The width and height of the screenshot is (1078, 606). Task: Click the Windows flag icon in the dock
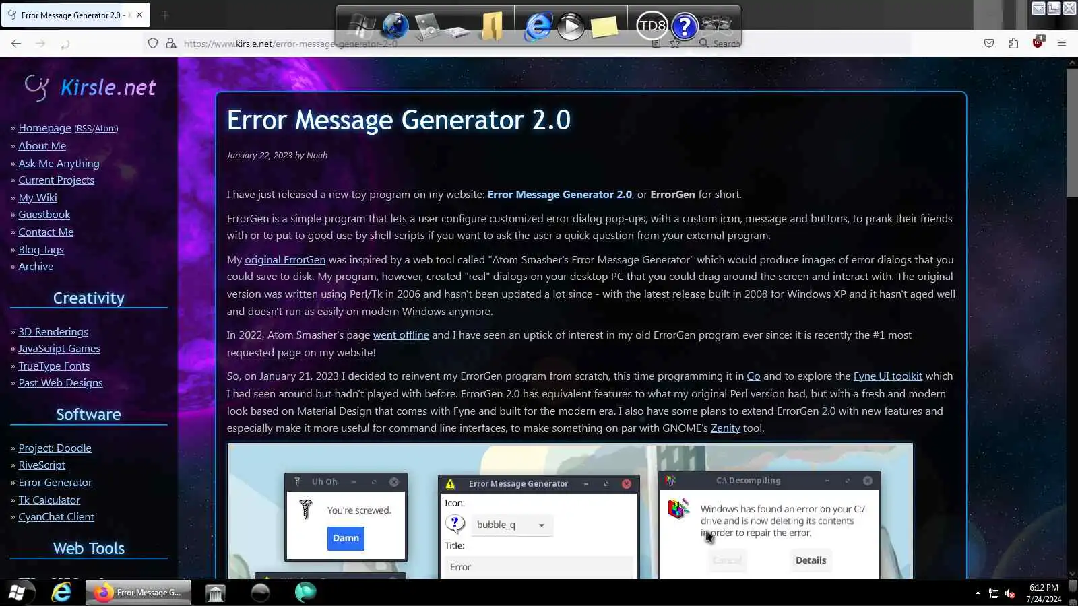[x=361, y=26]
